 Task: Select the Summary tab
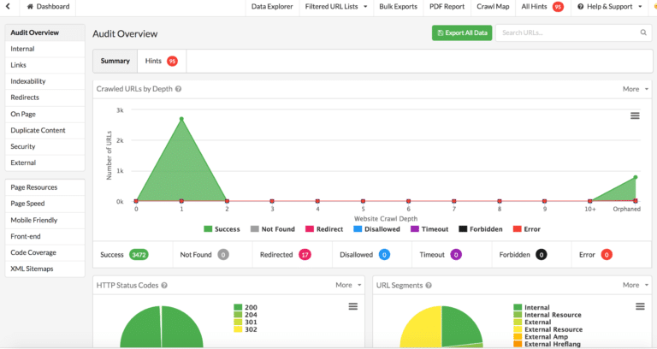click(x=115, y=62)
